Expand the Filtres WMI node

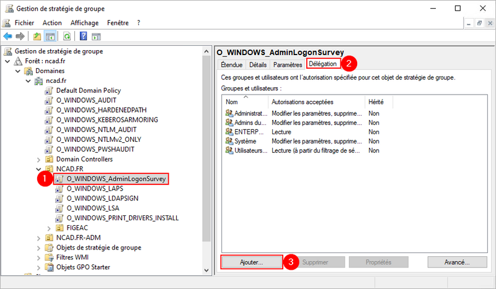(38, 257)
